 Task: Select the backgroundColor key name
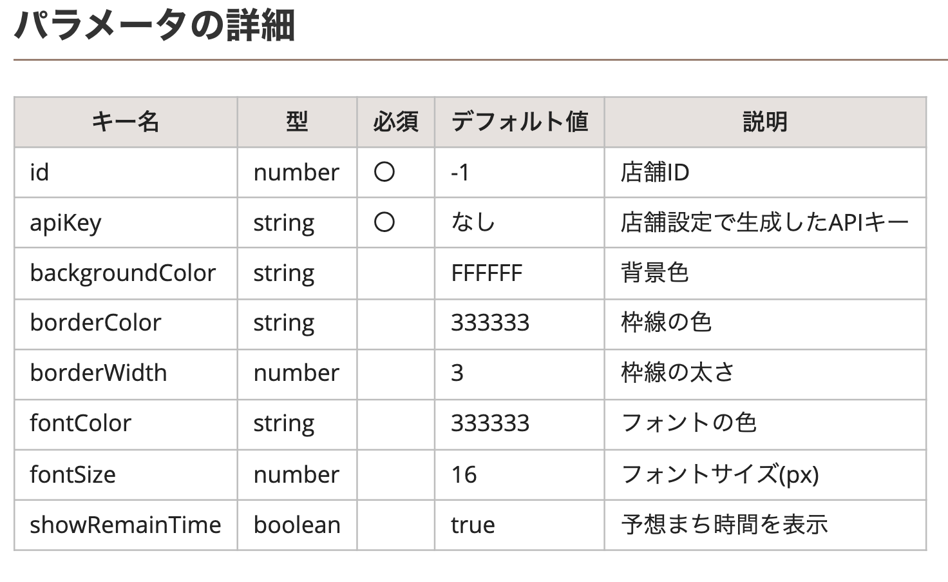122,273
